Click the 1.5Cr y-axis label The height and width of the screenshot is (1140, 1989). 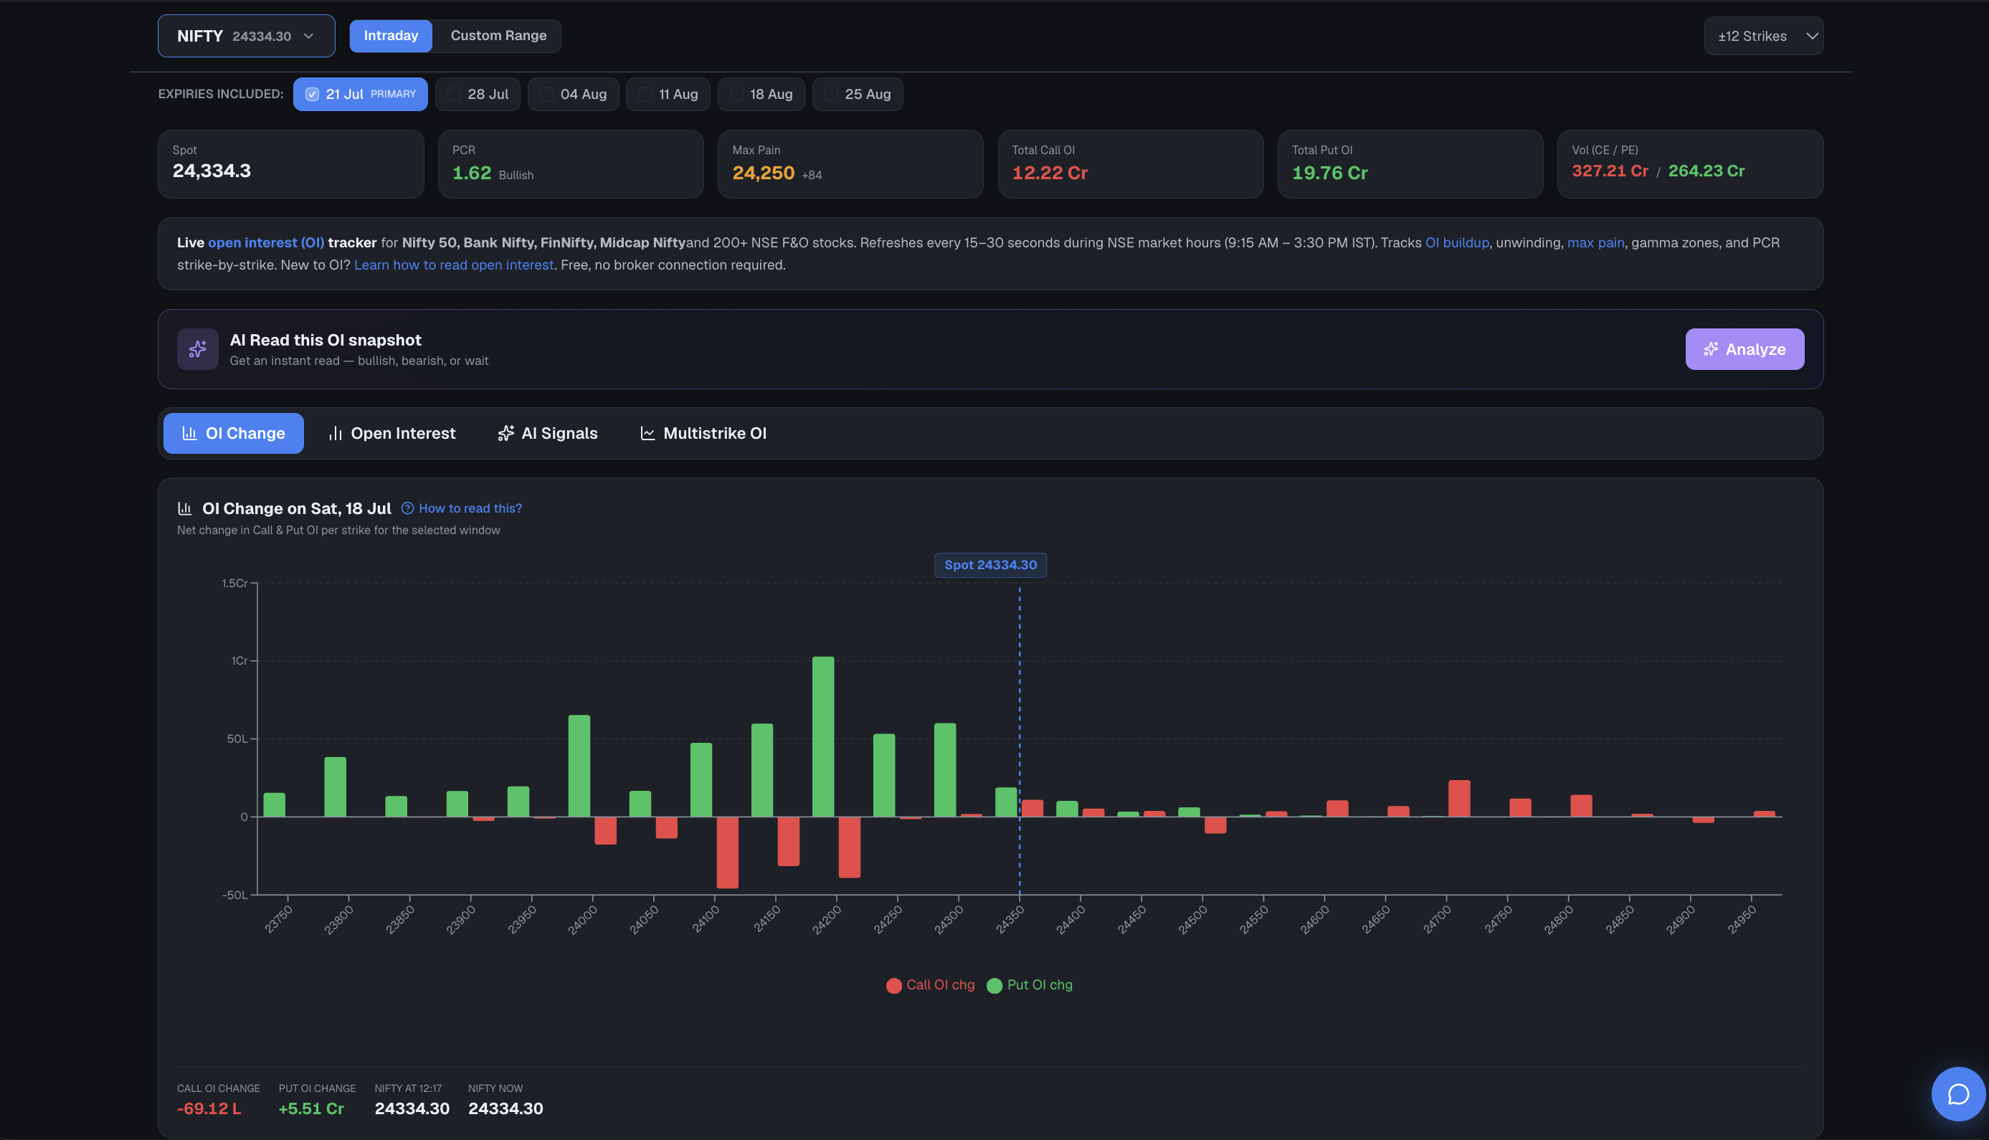(x=234, y=584)
